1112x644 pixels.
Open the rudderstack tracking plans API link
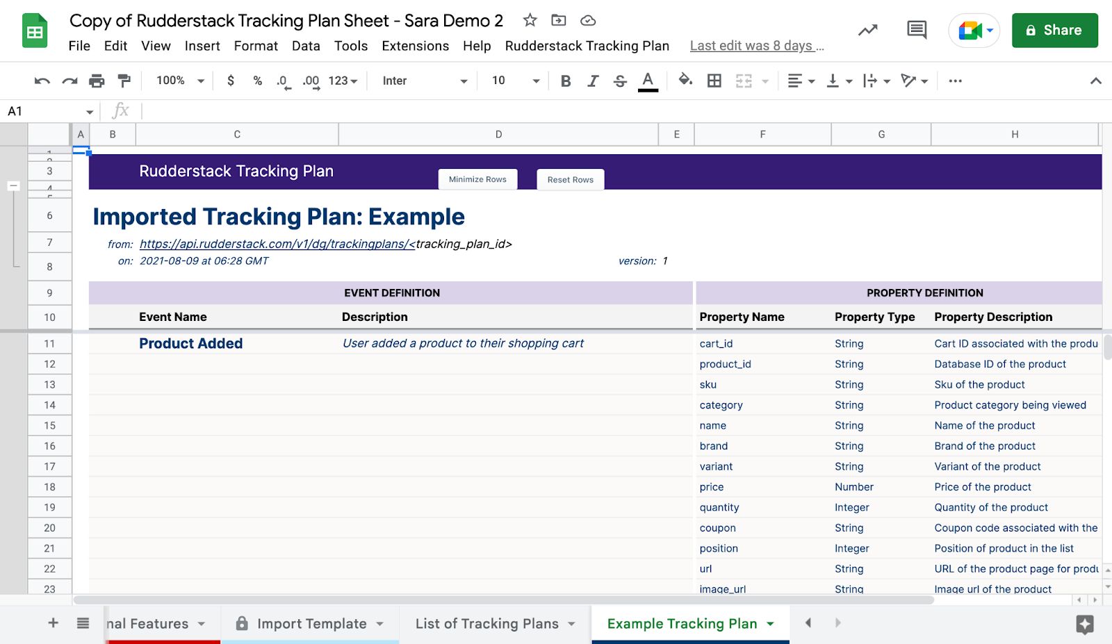click(x=277, y=244)
